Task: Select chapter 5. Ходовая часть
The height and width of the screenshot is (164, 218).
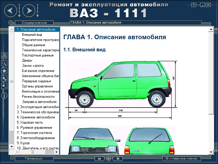Action: pyautogui.click(x=30, y=122)
